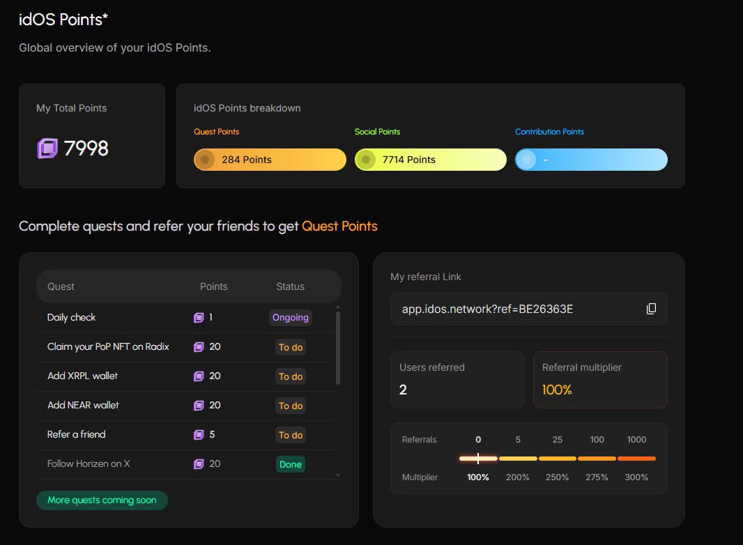Click To do for Add NEAR wallet

click(x=291, y=406)
